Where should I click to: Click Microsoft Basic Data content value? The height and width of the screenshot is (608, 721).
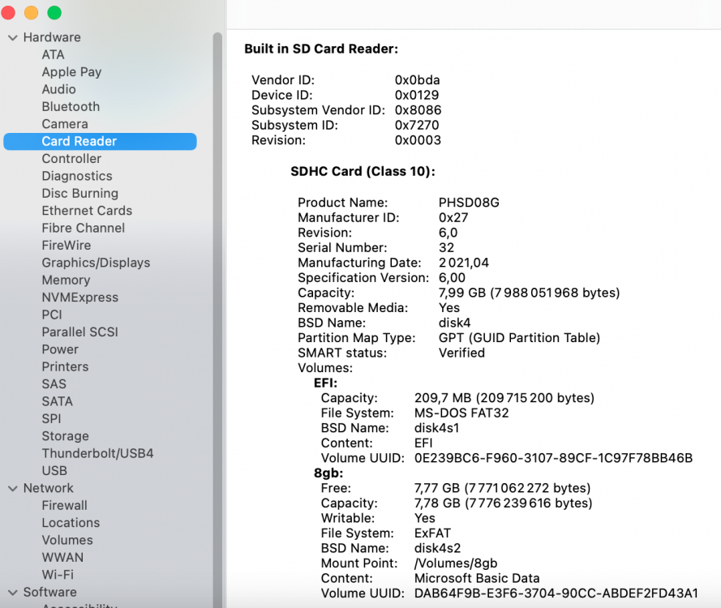(477, 578)
